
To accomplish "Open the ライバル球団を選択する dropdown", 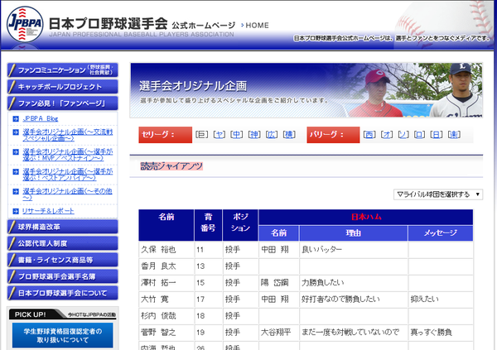I will pos(438,194).
